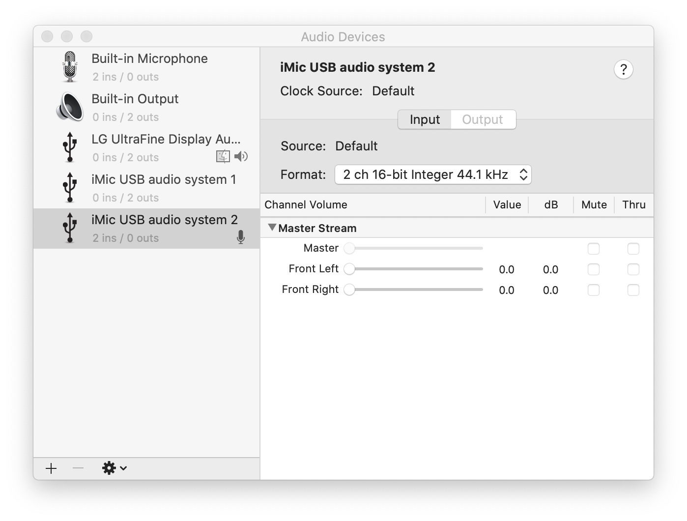Click the default input microphone icon on iMic 2 row

[241, 237]
